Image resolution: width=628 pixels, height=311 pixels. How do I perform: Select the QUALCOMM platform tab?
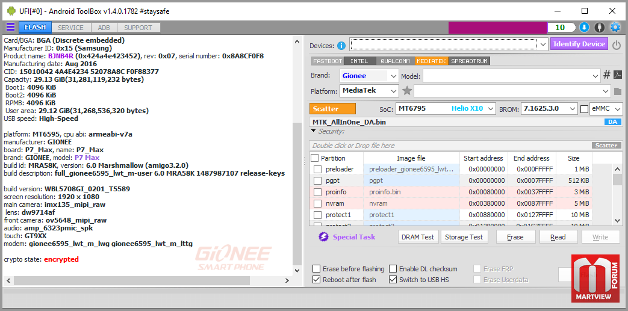pyautogui.click(x=395, y=61)
